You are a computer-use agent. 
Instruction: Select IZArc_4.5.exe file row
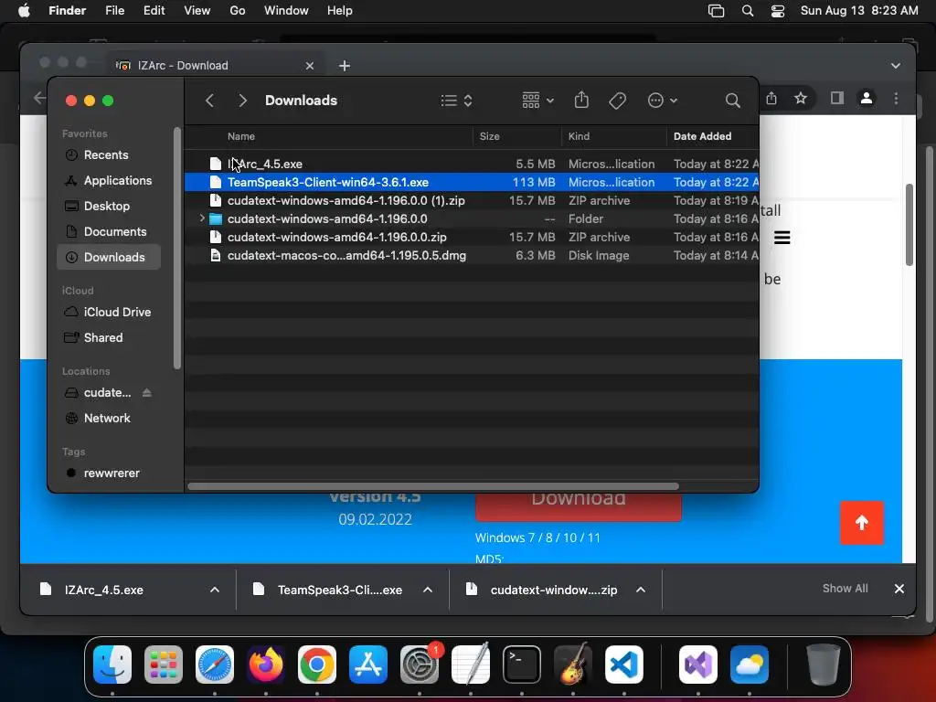pyautogui.click(x=472, y=164)
